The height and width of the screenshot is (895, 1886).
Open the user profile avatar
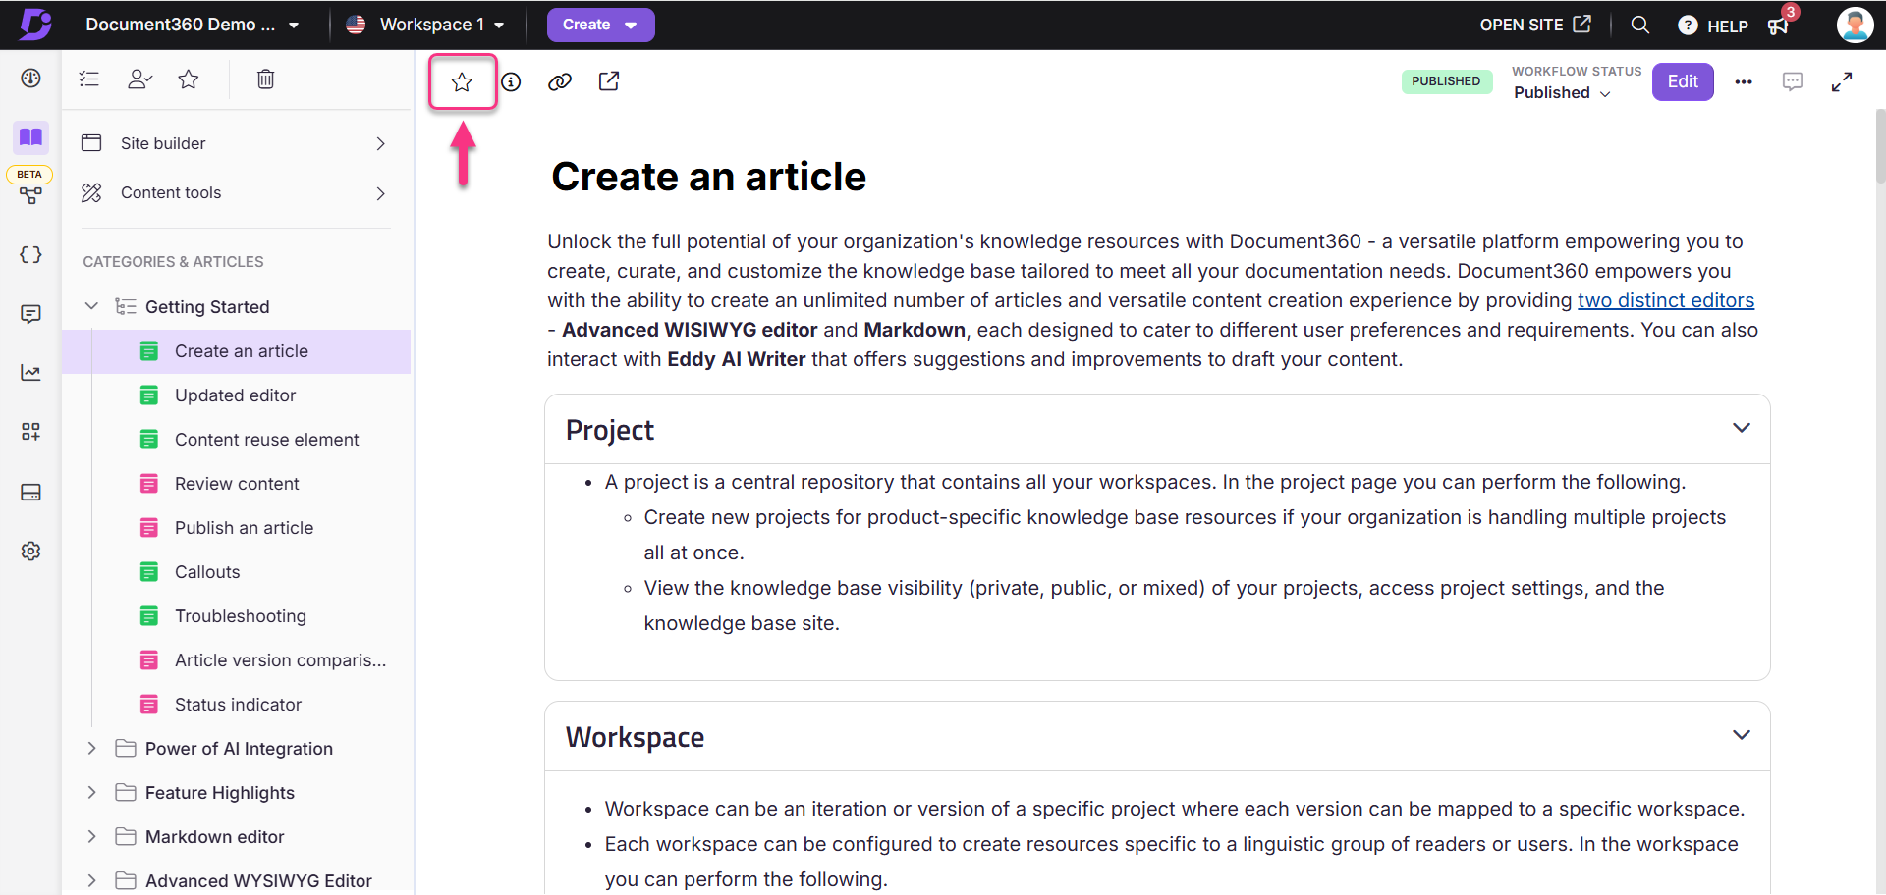click(x=1855, y=25)
